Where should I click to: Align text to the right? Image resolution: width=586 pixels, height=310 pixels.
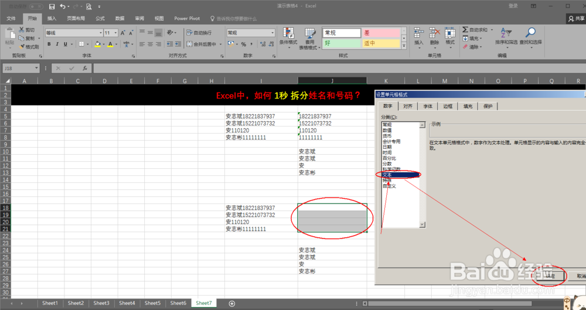[x=158, y=44]
